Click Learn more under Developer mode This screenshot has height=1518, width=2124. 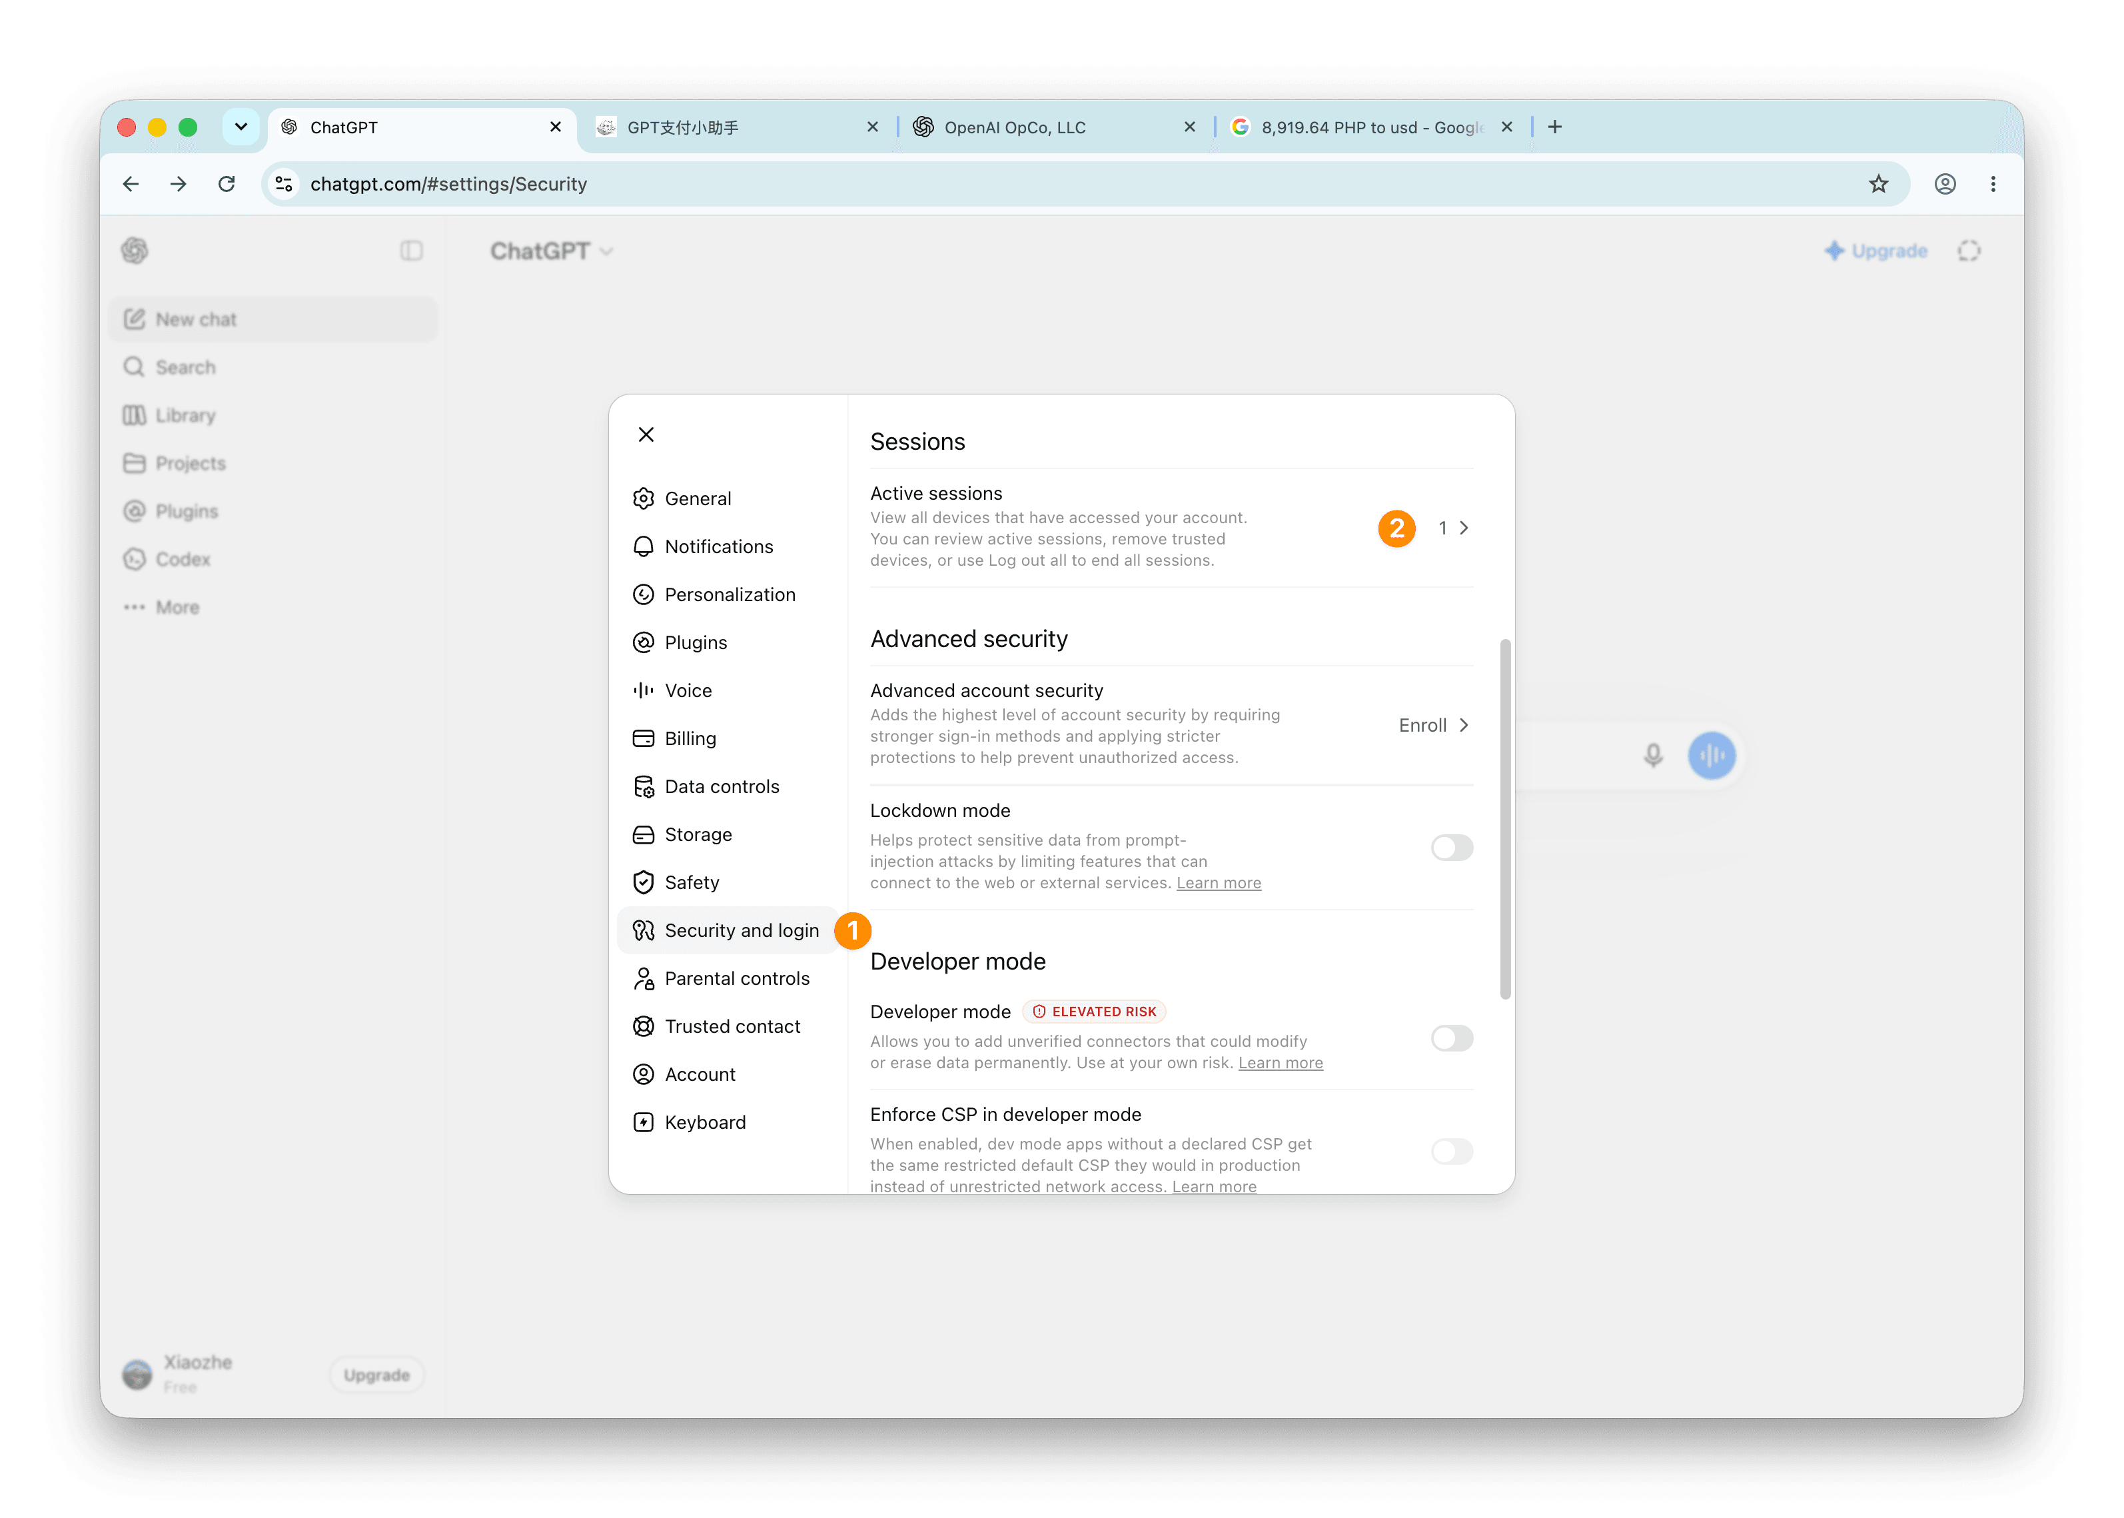coord(1280,1063)
